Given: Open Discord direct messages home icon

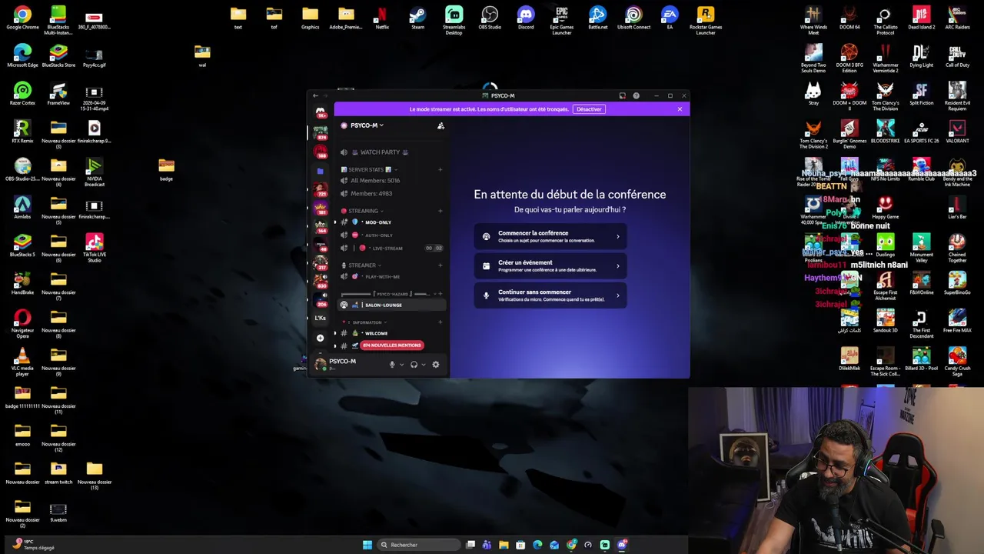Looking at the screenshot, I should [x=321, y=112].
